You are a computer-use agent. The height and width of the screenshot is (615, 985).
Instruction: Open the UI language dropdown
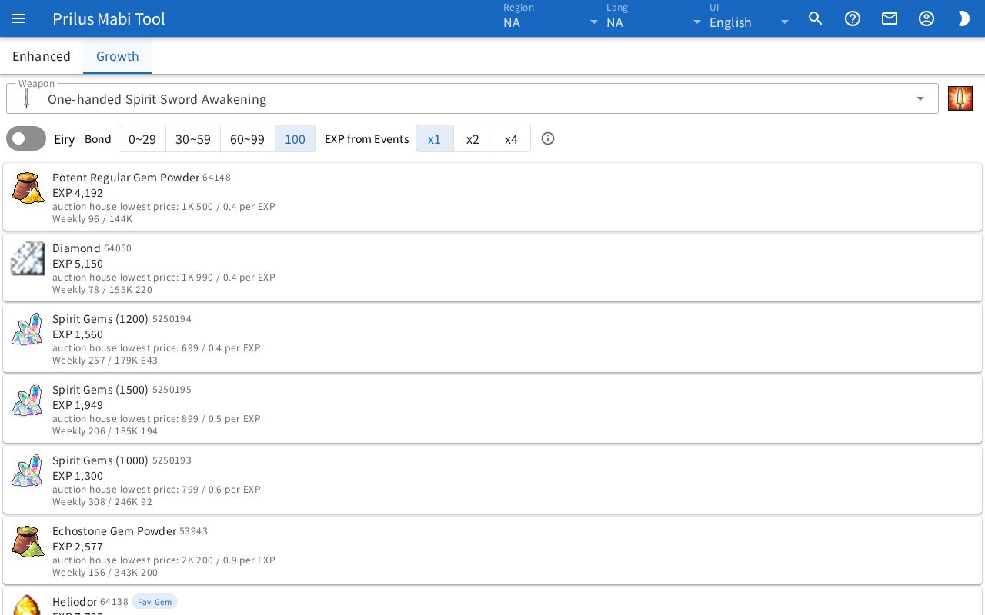[x=750, y=18]
